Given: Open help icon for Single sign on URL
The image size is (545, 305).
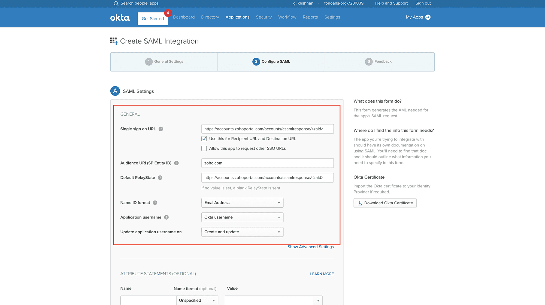Looking at the screenshot, I should coord(161,129).
